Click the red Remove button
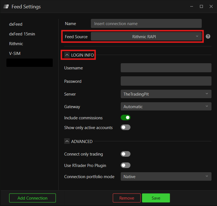217x206 pixels. 127,198
